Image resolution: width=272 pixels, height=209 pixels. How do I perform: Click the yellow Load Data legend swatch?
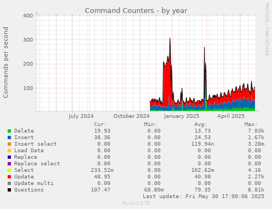coord(9,151)
